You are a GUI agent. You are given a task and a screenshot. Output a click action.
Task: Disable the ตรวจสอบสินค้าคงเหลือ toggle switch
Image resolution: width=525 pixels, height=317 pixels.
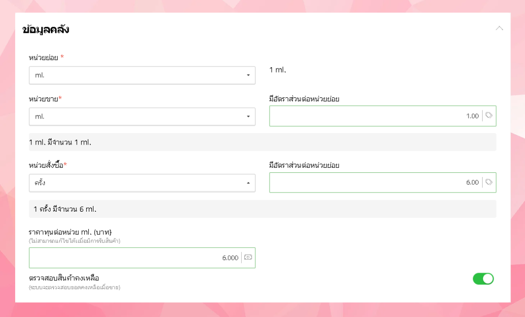point(483,279)
